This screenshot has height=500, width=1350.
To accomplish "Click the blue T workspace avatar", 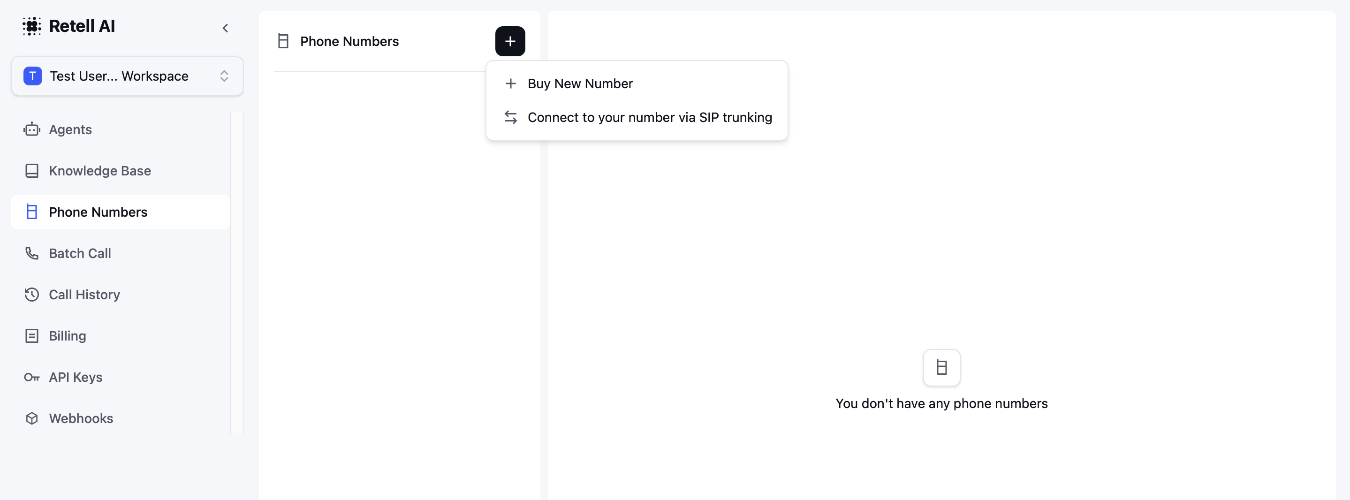I will point(32,76).
